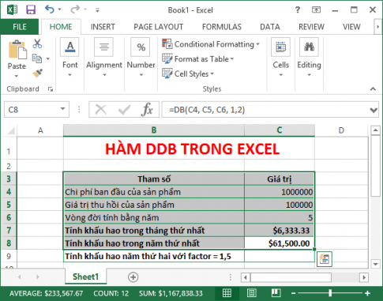Open the Cells group button
Viewport: 383px width, 301px height.
pyautogui.click(x=281, y=58)
